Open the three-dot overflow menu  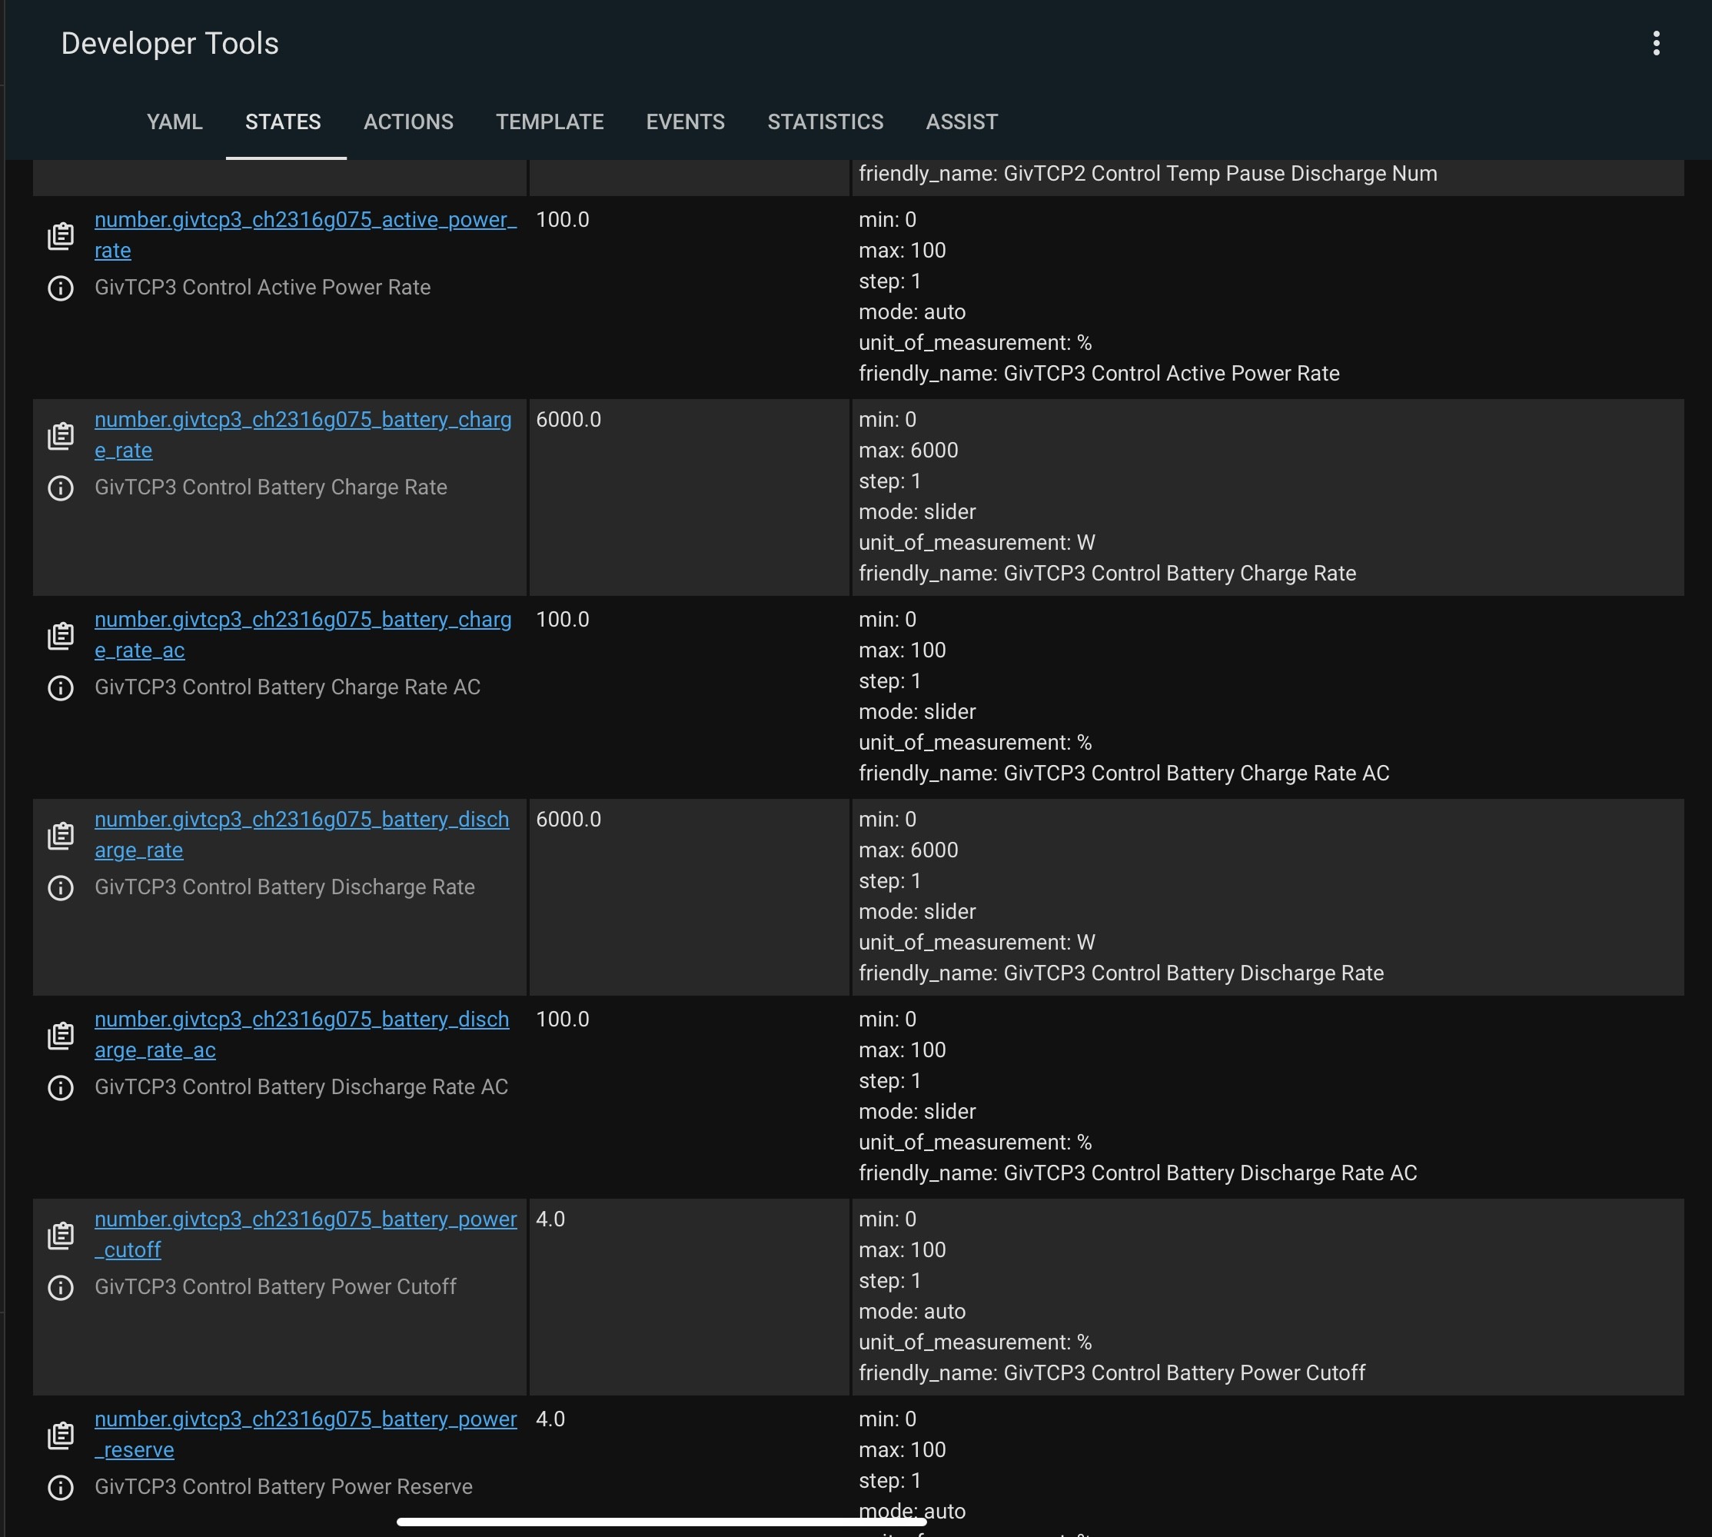coord(1657,43)
